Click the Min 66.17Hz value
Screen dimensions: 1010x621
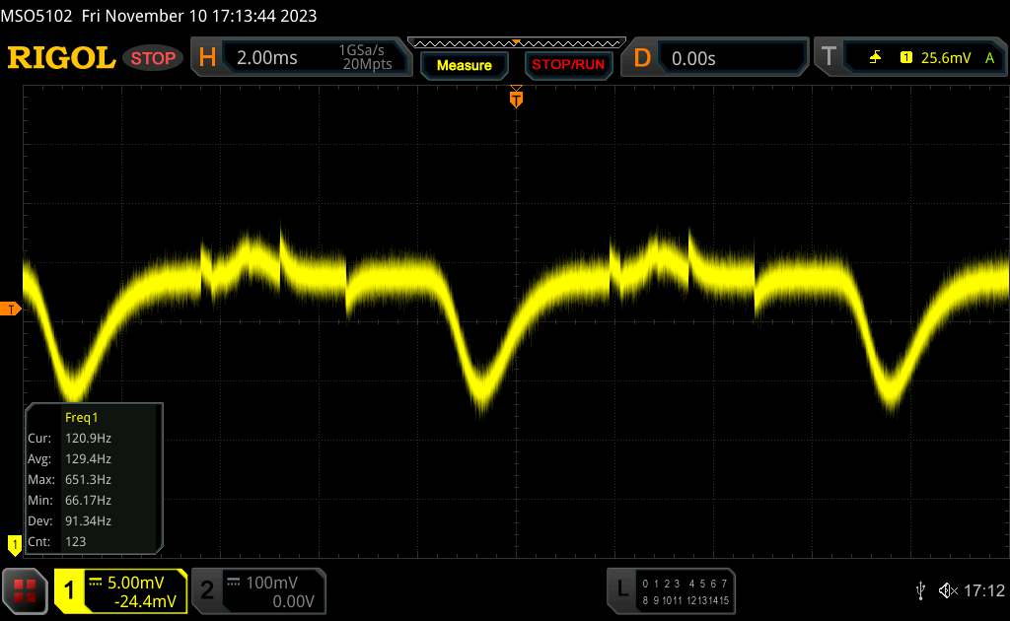point(88,500)
